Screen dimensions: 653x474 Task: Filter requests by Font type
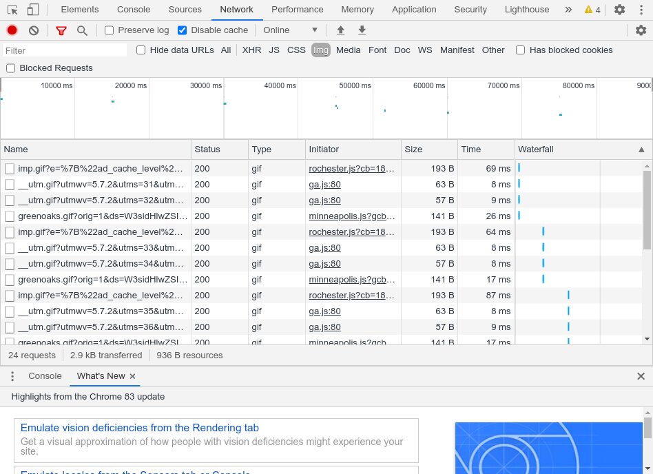[x=377, y=50]
